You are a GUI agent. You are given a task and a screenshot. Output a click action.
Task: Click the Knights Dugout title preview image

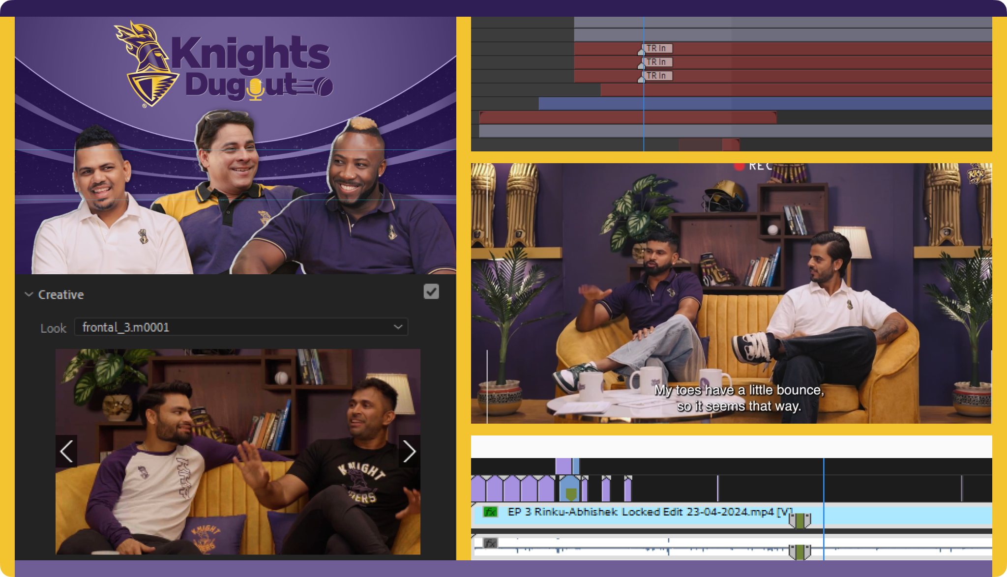[236, 145]
